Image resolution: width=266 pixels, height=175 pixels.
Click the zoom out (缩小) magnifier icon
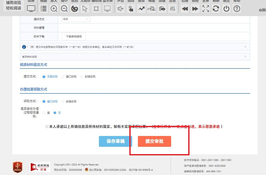[x=64, y=9]
